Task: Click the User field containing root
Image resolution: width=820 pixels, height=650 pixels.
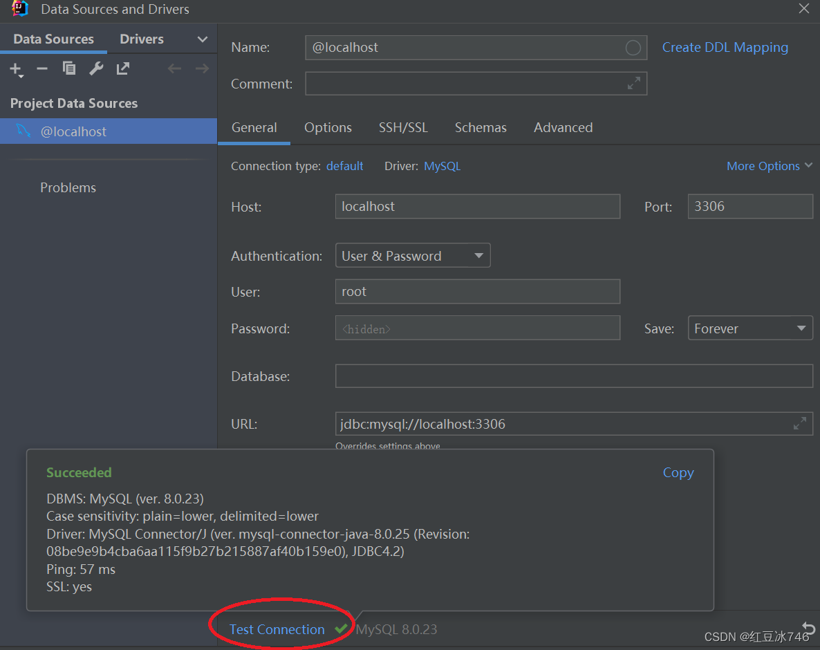Action: click(478, 292)
